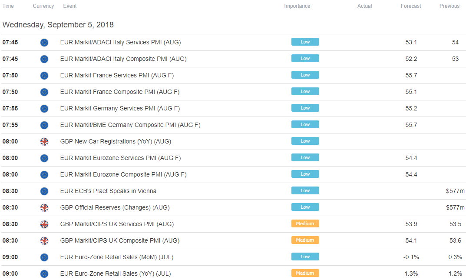Screen dimensions: 466x280
Task: Open EUR Euro-Zone Retail Sales (MoM) event
Action: (x=116, y=257)
